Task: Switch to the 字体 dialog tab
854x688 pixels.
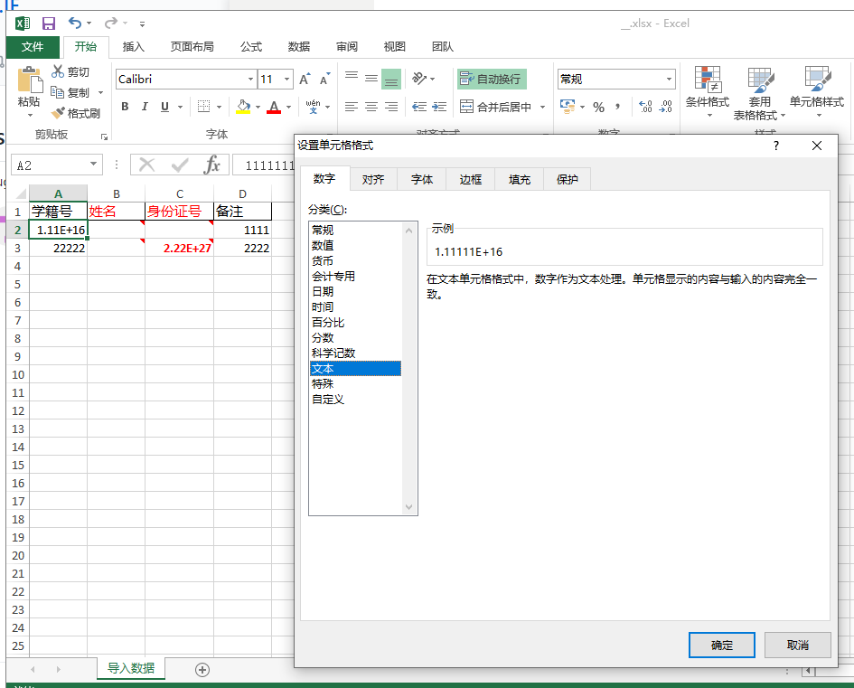Action: (421, 179)
